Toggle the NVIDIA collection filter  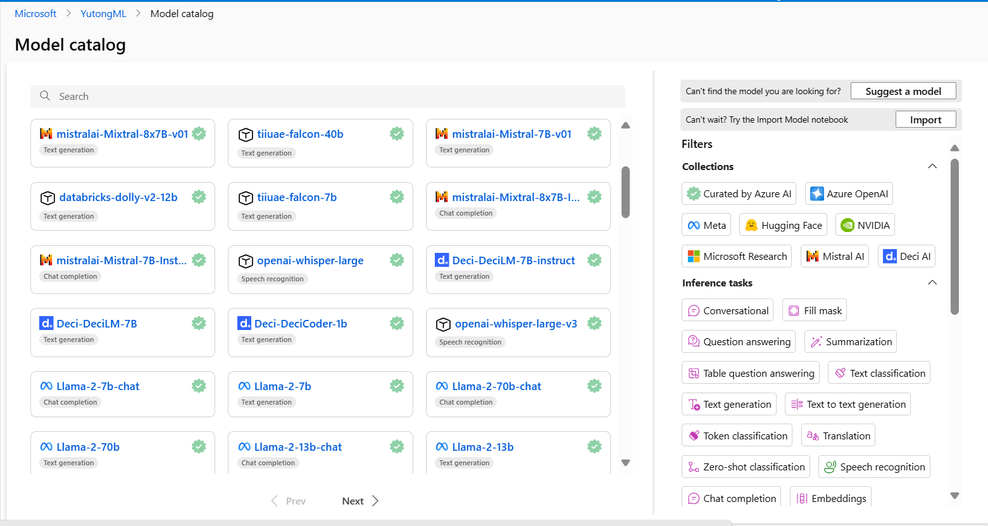tap(865, 225)
